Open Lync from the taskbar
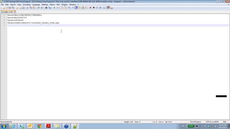Viewport: 230px width, 129px height. tap(22, 126)
